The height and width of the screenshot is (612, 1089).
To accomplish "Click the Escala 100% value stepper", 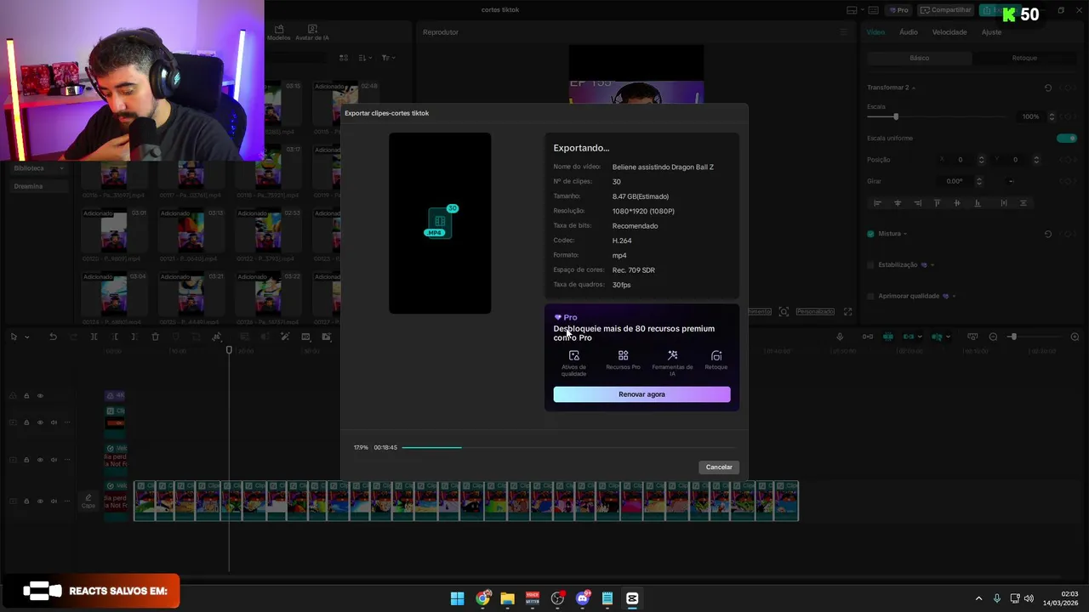I will coord(1052,116).
